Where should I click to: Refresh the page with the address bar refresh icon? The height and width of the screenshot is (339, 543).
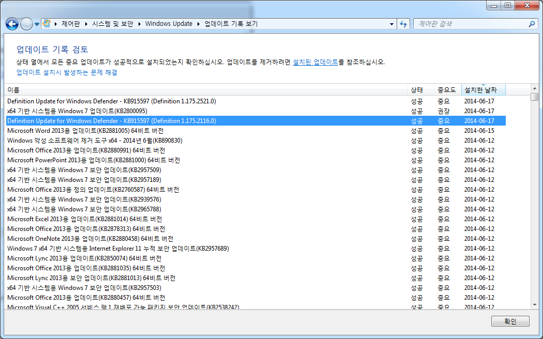403,24
